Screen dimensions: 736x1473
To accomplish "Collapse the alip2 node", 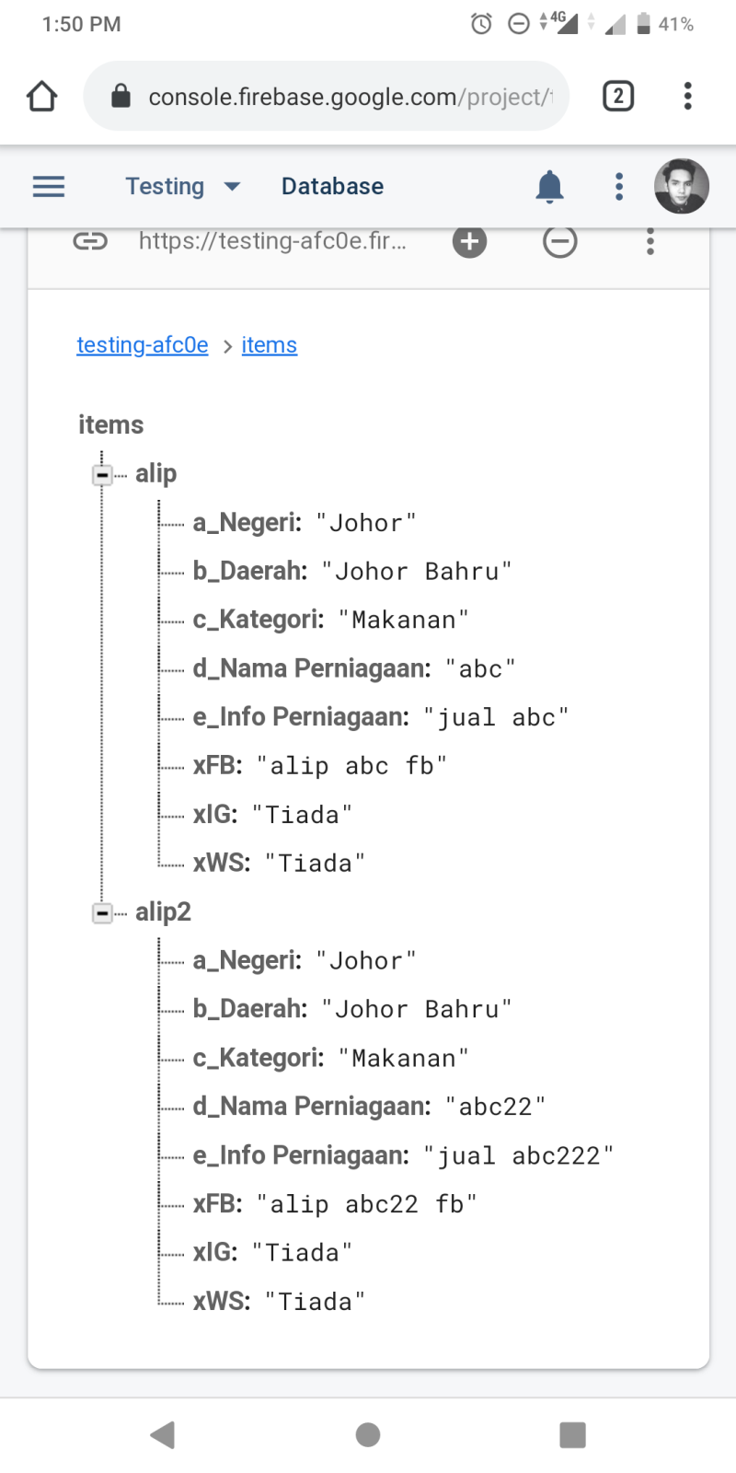I will (102, 913).
